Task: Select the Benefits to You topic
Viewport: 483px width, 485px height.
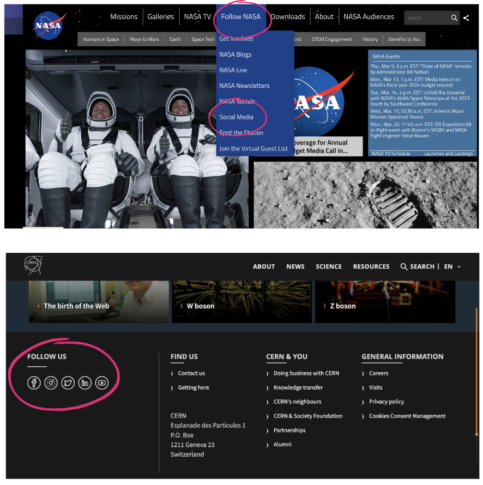Action: [404, 39]
